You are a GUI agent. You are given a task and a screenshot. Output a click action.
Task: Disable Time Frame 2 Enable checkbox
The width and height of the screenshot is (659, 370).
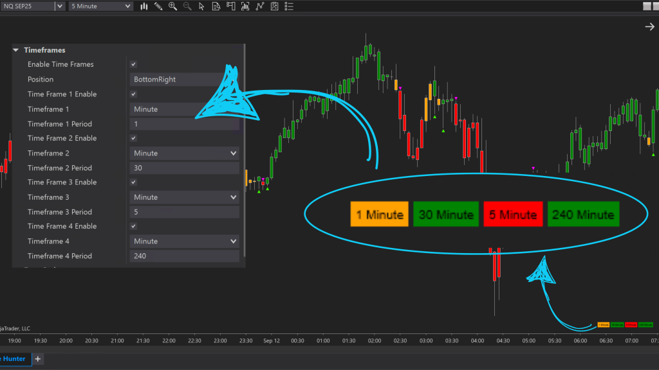click(133, 138)
